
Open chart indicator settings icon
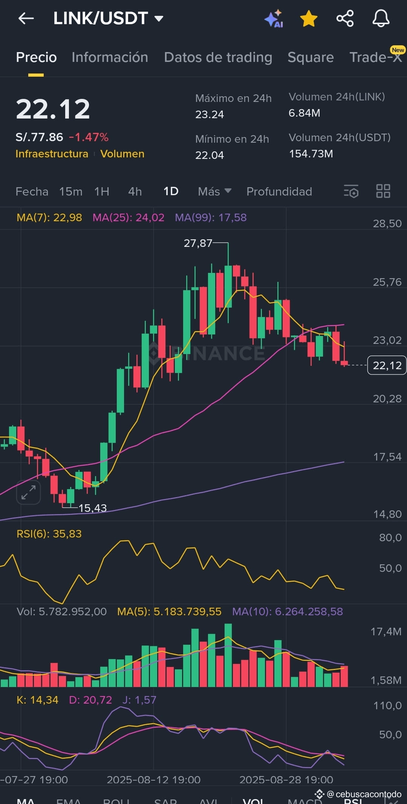pos(351,191)
